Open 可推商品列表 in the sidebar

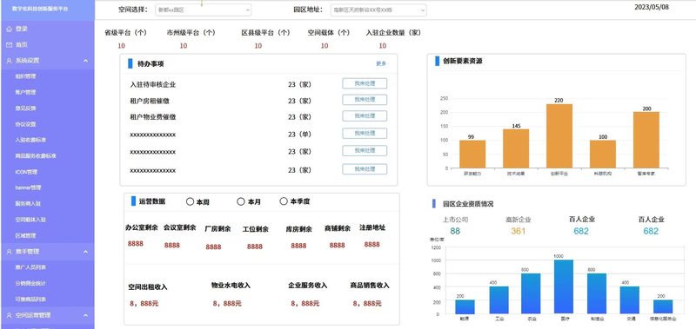(x=30, y=299)
